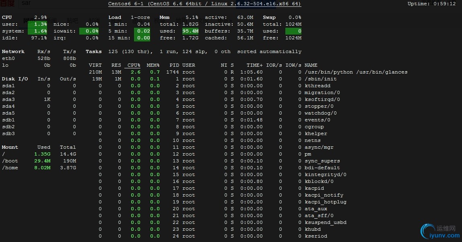Screen dimensions: 462x242
Task: Select the kblockd/0 process name
Action: pyautogui.click(x=319, y=181)
